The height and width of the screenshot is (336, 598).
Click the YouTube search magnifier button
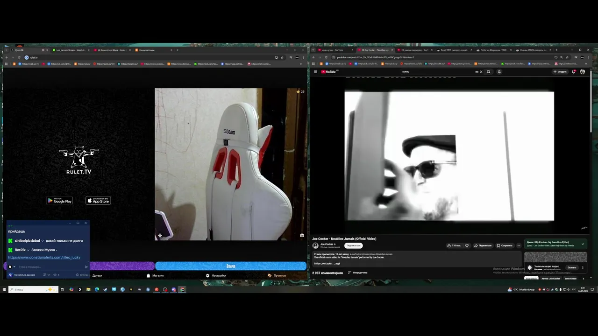tap(489, 72)
